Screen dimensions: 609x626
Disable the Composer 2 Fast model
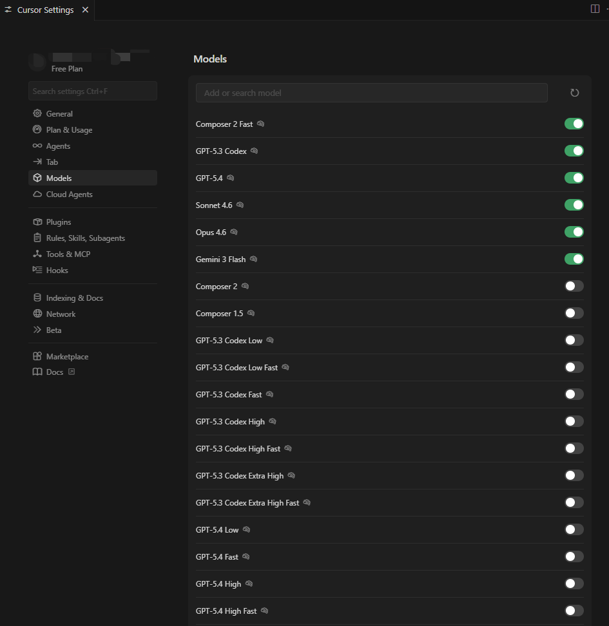[574, 124]
